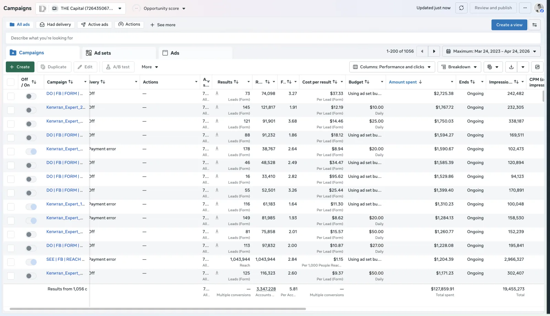
Task: Sort the Budget column
Action: coord(367,82)
